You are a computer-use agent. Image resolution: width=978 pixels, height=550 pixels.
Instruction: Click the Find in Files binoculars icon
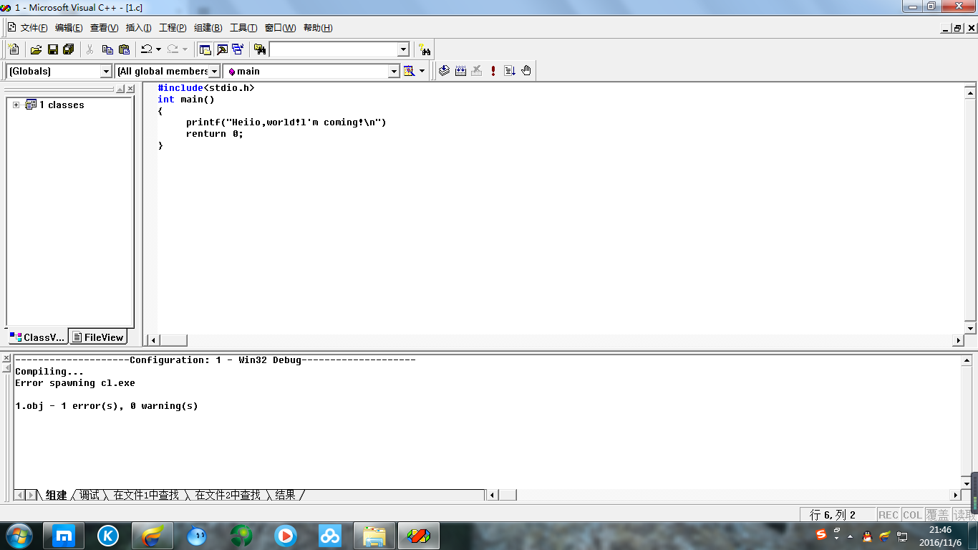(260, 49)
